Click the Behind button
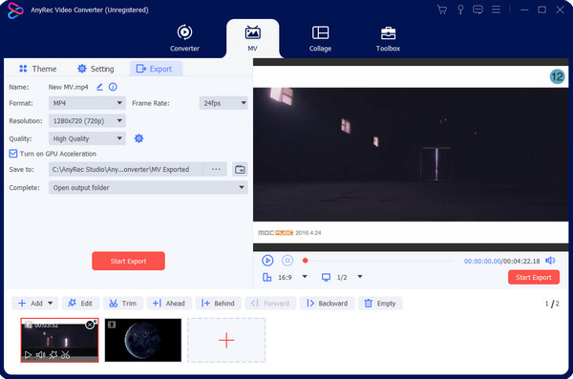Image resolution: width=573 pixels, height=379 pixels. point(218,304)
